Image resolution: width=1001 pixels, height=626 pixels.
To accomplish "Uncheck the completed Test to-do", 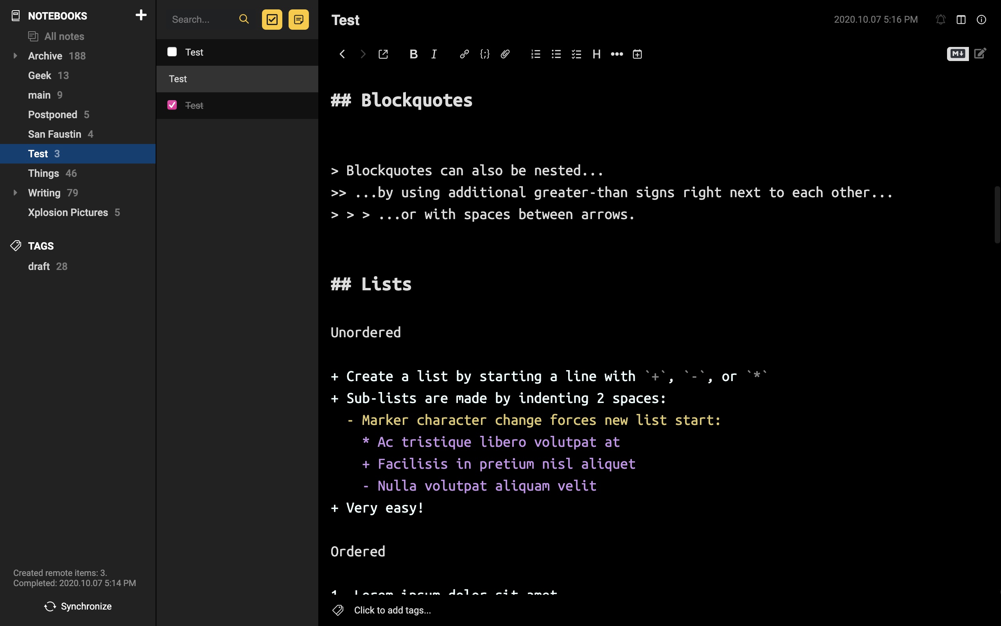I will coord(172,105).
